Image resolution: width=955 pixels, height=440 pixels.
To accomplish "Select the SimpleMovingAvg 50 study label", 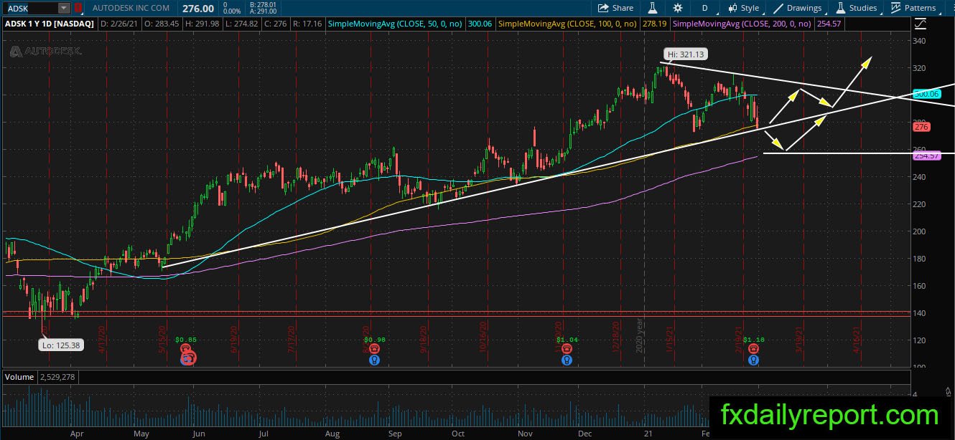I will point(396,24).
